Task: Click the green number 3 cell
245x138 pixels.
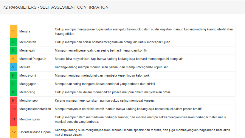Action: coord(14,50)
